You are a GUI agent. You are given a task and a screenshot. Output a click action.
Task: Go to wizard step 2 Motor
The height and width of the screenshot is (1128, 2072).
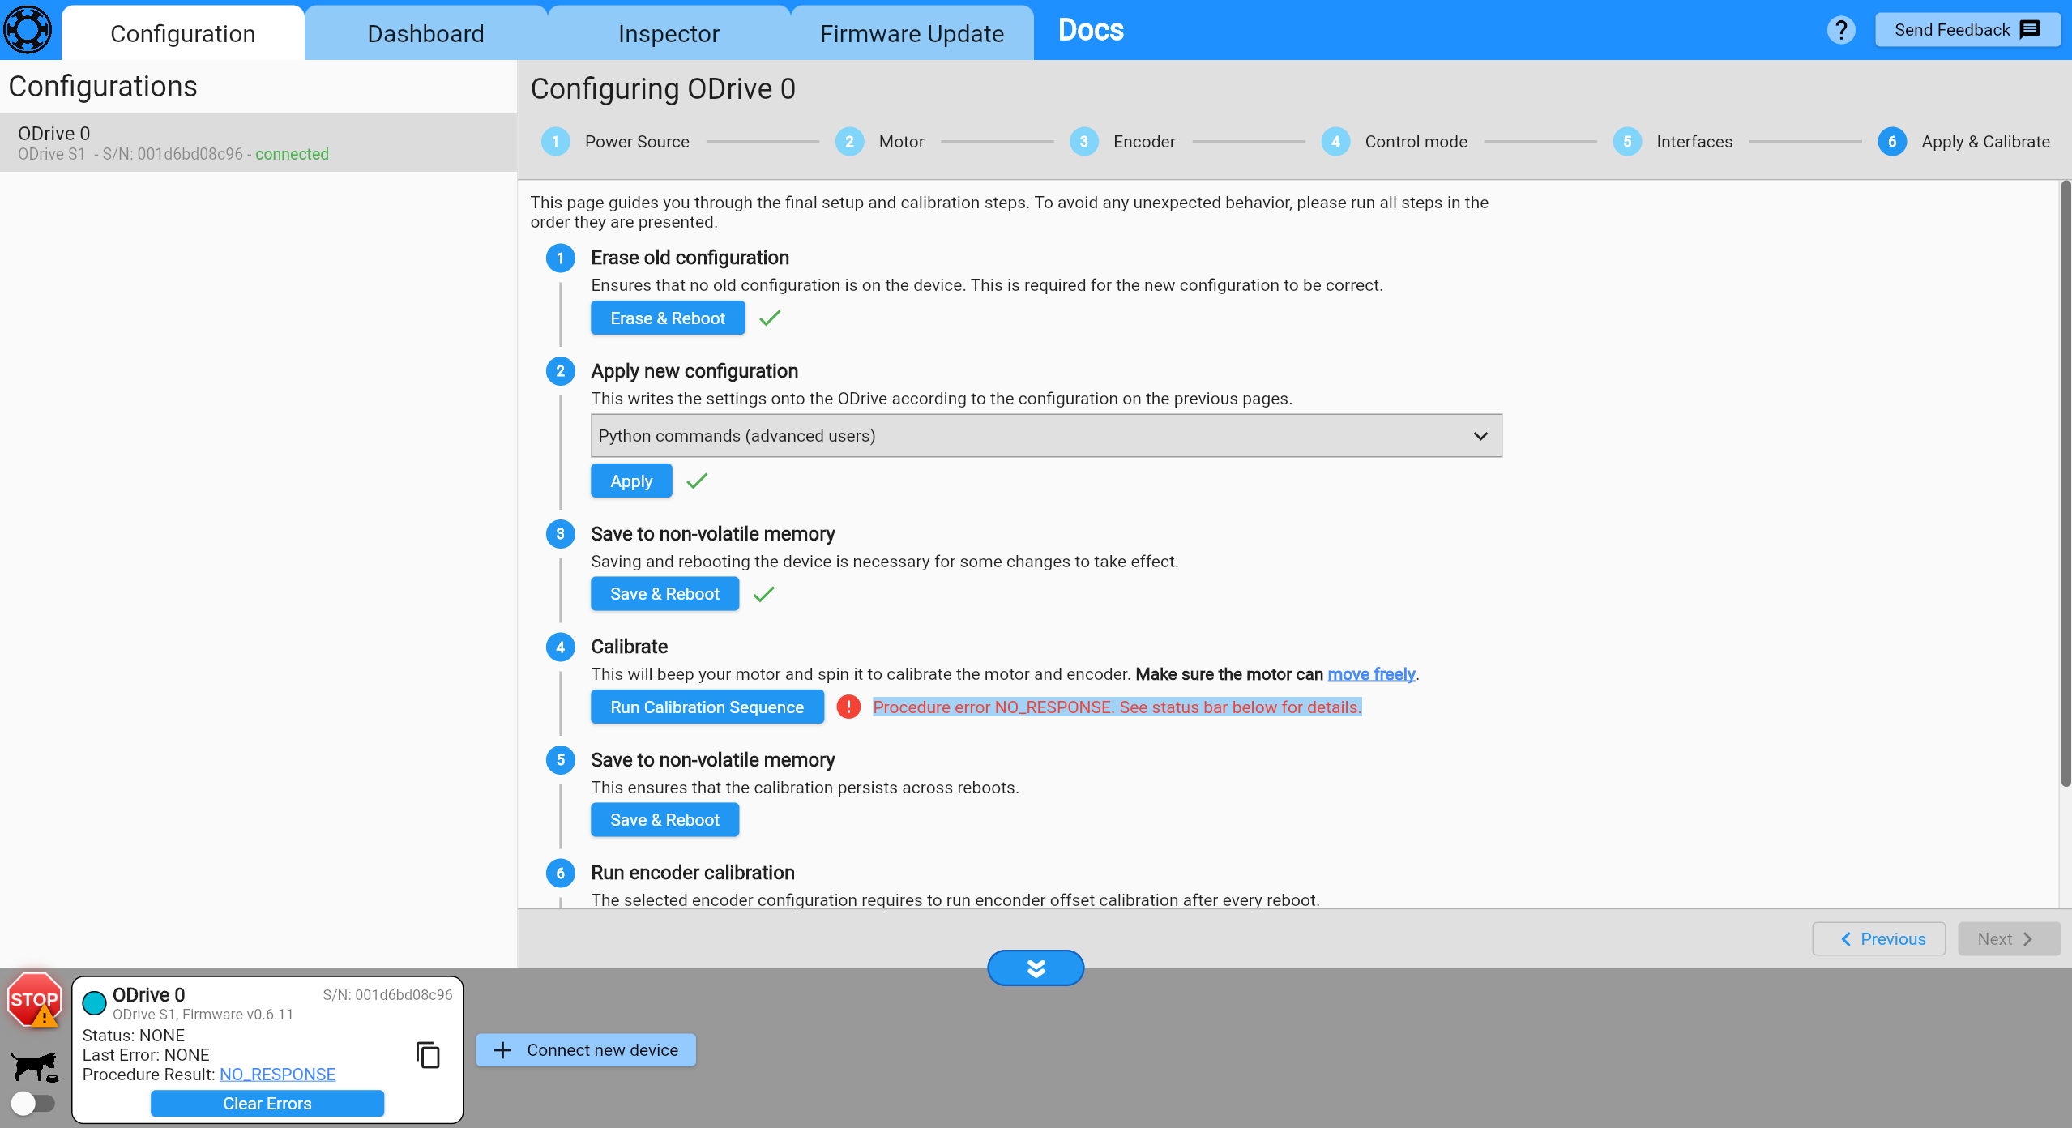879,142
